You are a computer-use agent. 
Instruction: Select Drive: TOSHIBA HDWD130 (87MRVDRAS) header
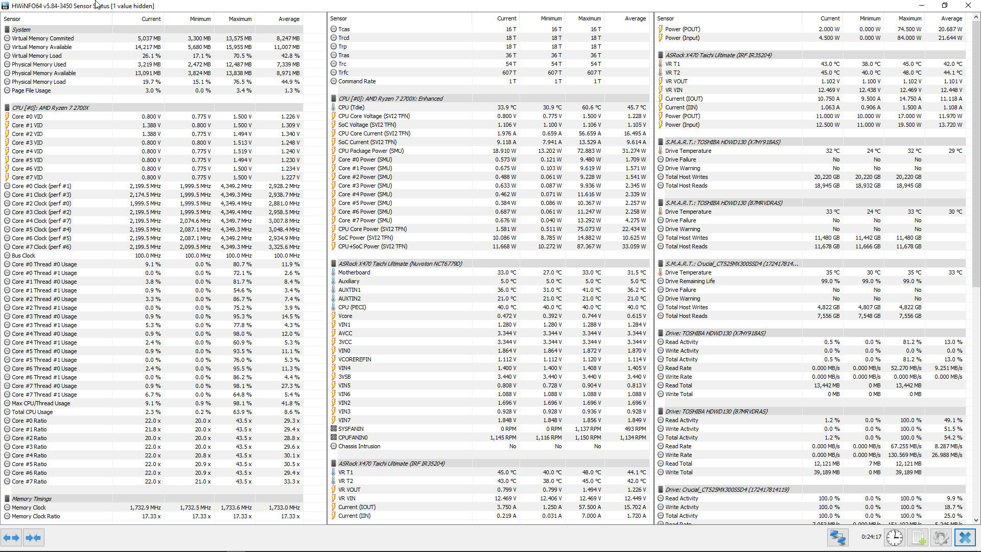click(x=811, y=411)
